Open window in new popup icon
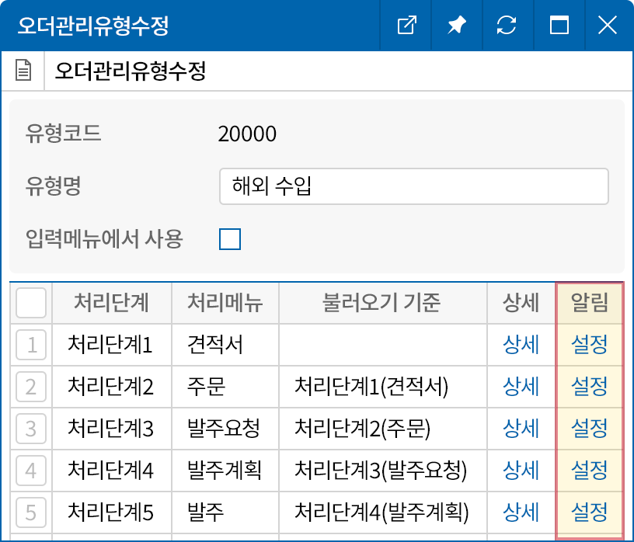 406,26
